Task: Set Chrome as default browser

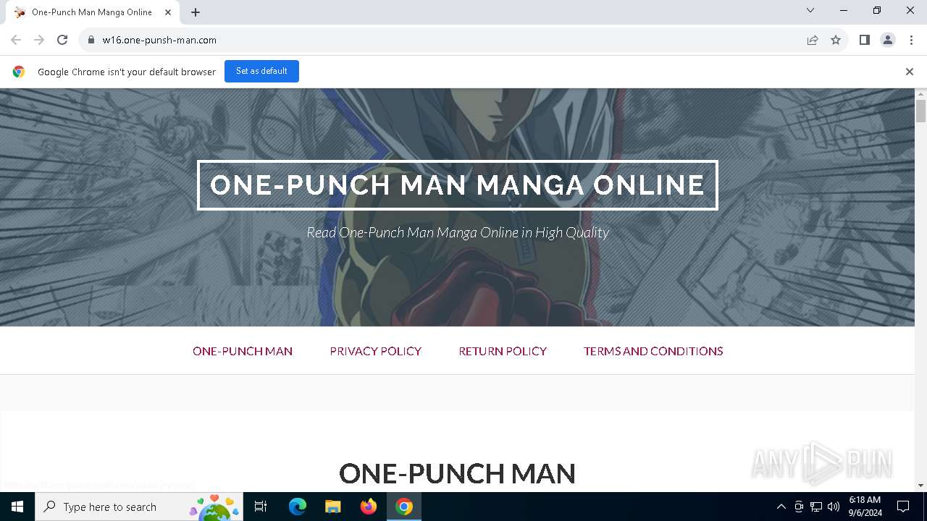Action: pos(261,71)
